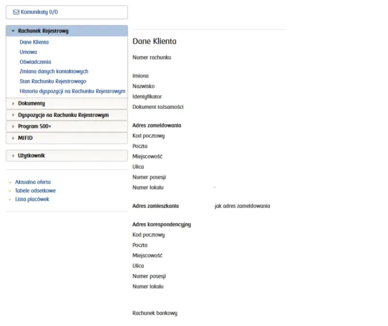Expand the Dokumenty section arrow

13,103
